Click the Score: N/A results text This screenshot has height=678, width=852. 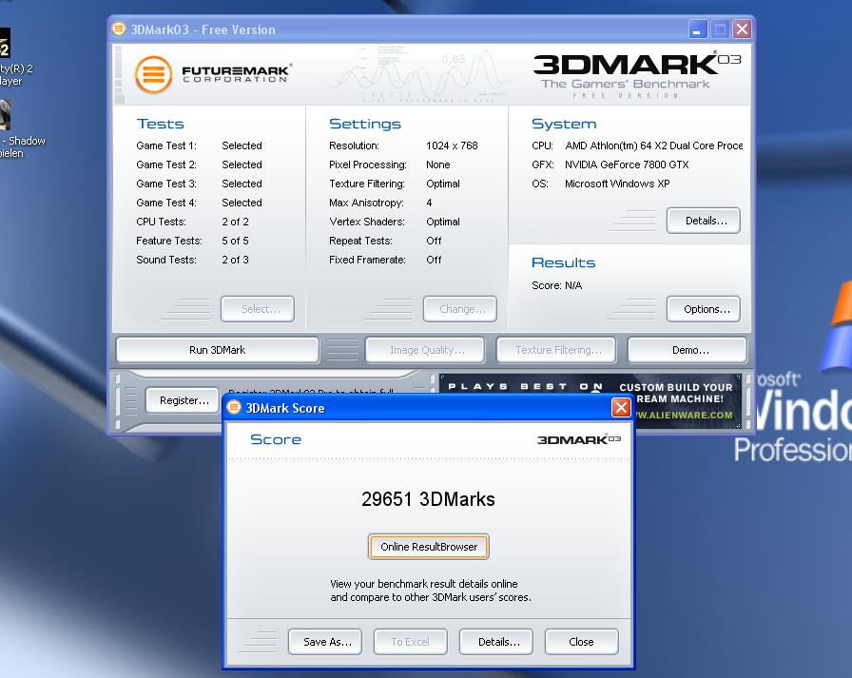click(x=556, y=285)
